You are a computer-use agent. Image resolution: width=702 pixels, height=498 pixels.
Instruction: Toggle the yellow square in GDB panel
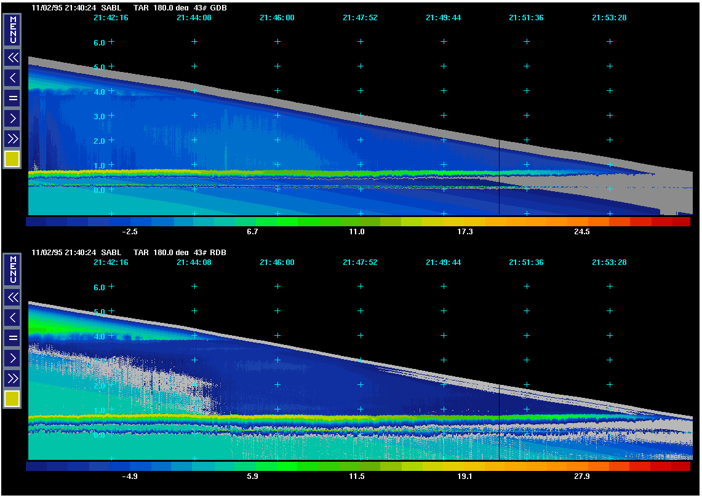coord(12,159)
